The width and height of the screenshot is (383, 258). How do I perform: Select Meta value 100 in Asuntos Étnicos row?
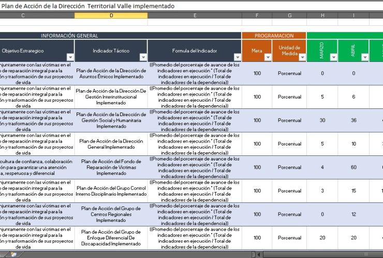[257, 73]
